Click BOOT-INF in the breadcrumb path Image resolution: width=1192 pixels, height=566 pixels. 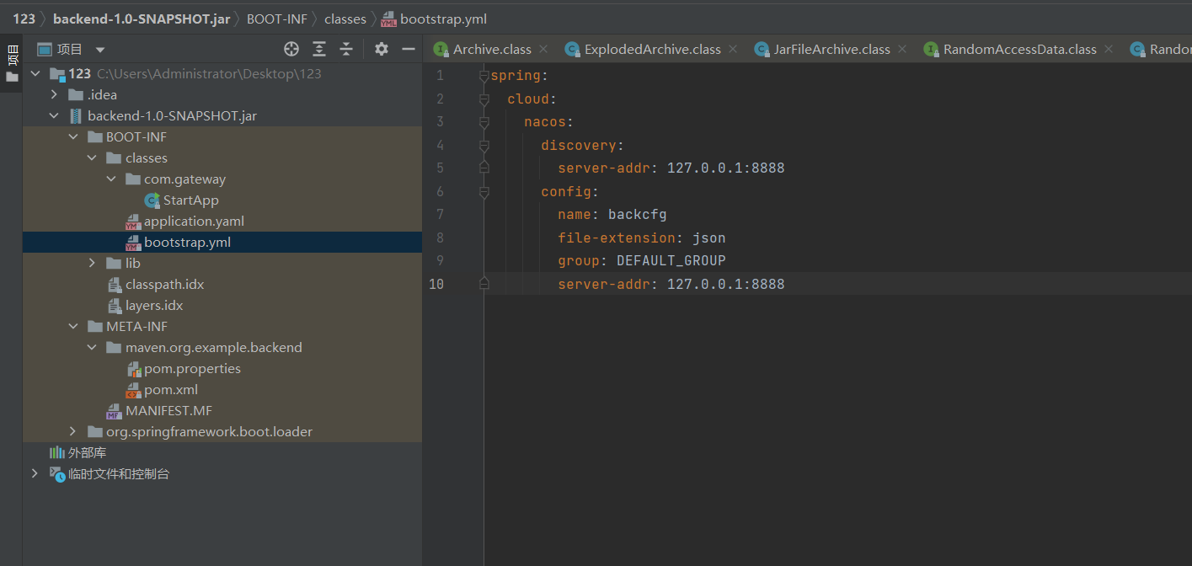pyautogui.click(x=277, y=19)
